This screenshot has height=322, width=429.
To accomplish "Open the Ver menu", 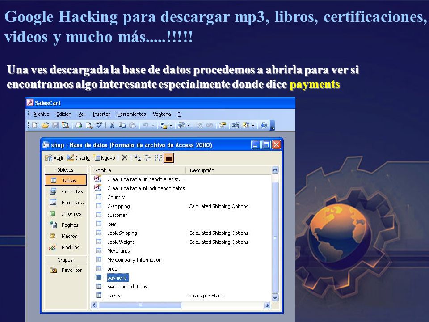I will (82, 114).
